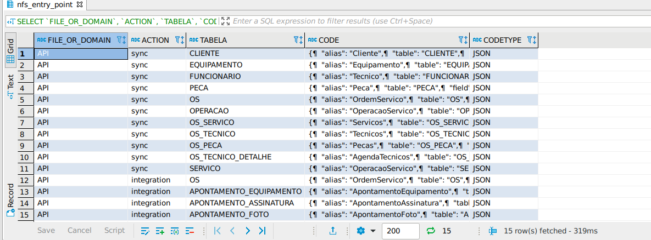Click the Save button
Screen dimensions: 651x240
46,231
